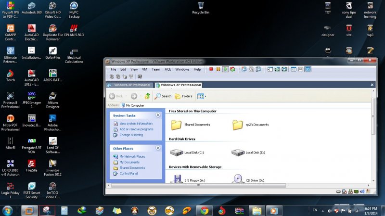Viewport: 385px width, 216px height.
Task: Open the AutoCAD Electrical desktop shortcut
Action: click(x=31, y=32)
